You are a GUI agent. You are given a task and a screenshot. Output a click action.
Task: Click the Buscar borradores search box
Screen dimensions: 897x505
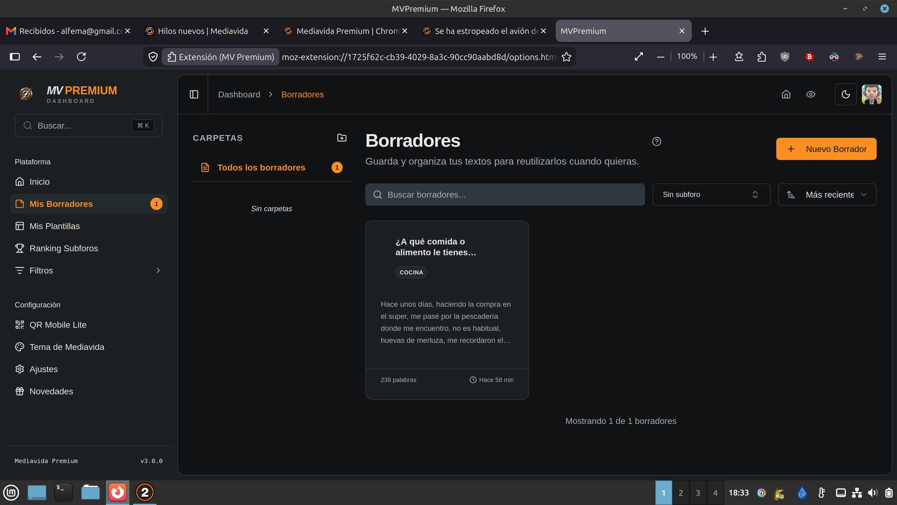[x=505, y=195]
